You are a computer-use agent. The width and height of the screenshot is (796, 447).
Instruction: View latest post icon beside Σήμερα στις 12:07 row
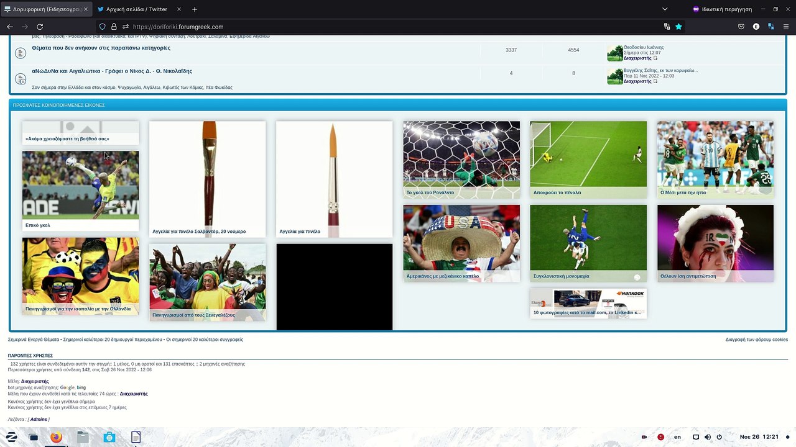point(655,58)
